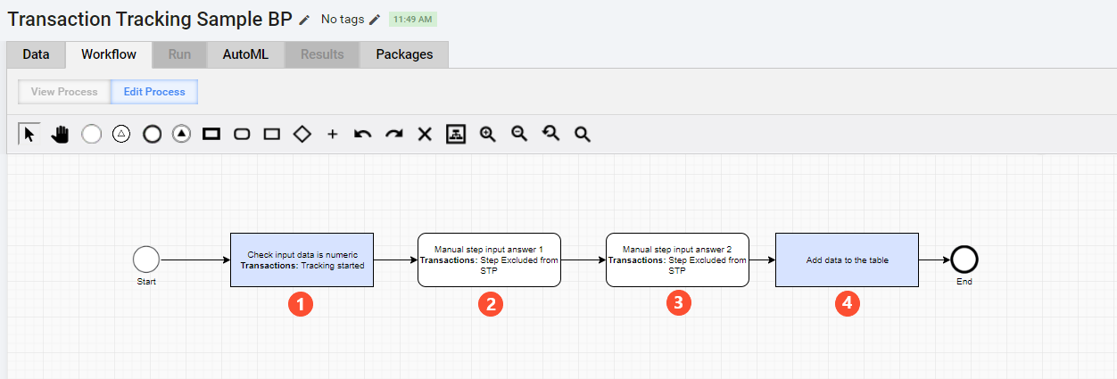Click the plain magnifier icon
This screenshot has height=379, width=1117.
point(582,134)
